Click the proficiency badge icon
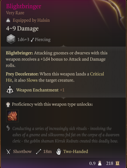Viewport: 127px width, 168px height. click(8, 104)
